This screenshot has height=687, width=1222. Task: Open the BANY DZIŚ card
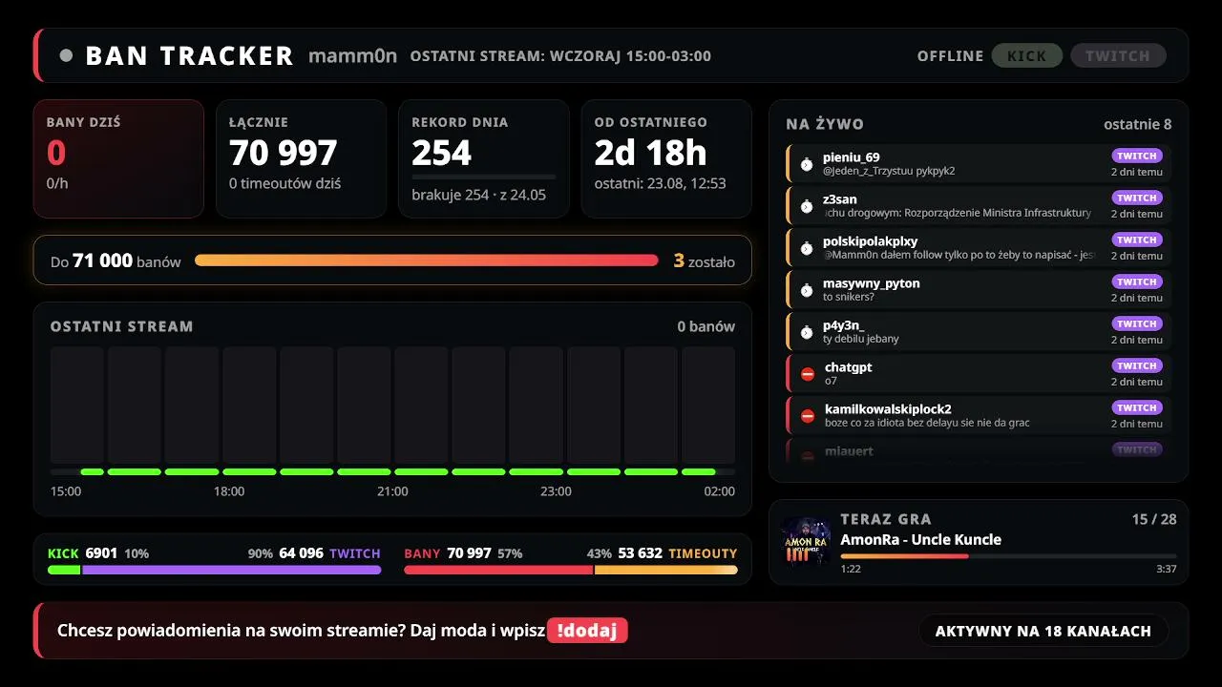118,158
